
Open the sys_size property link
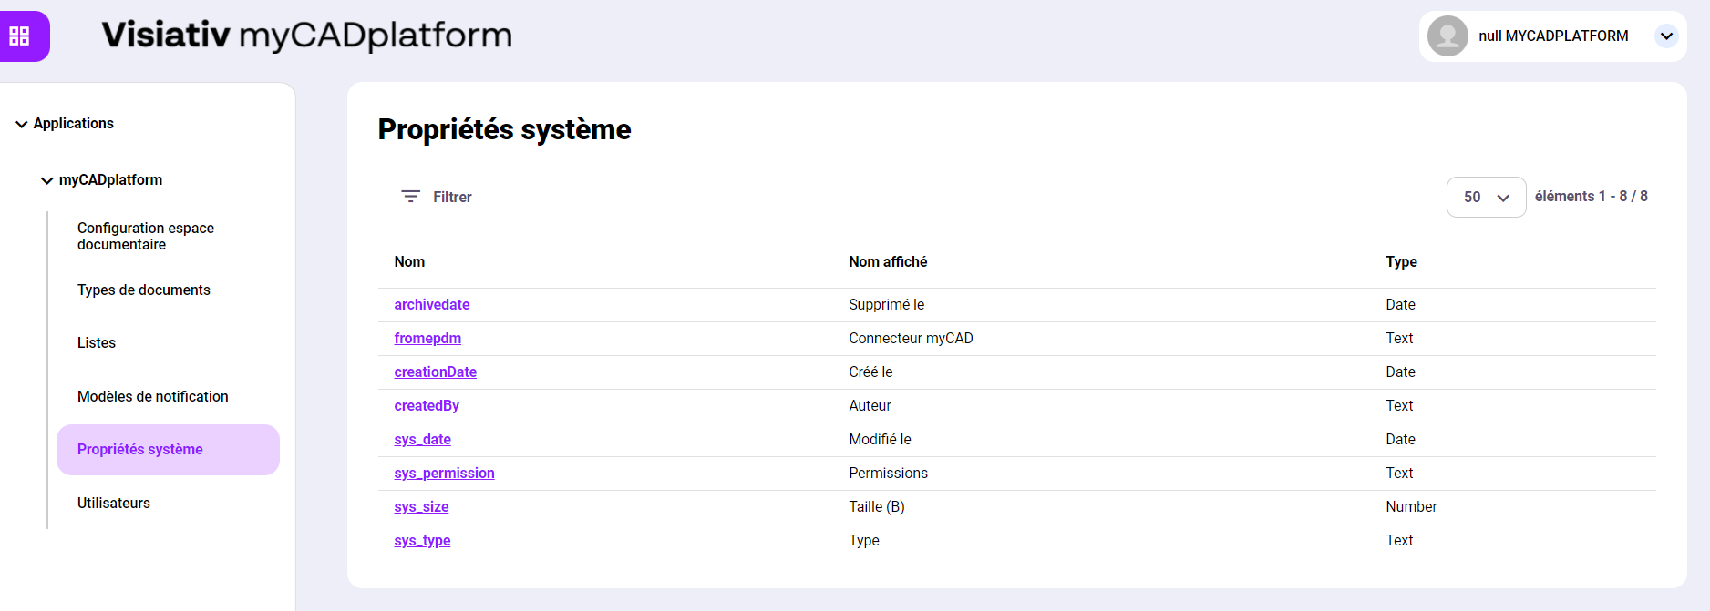(421, 507)
